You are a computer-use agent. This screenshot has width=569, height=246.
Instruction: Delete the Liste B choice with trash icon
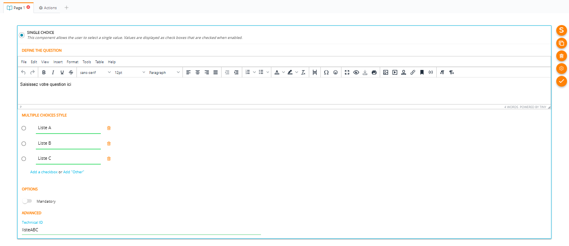click(109, 143)
